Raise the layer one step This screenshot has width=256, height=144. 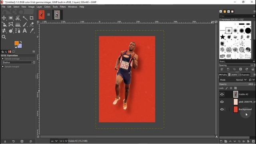pos(230,141)
